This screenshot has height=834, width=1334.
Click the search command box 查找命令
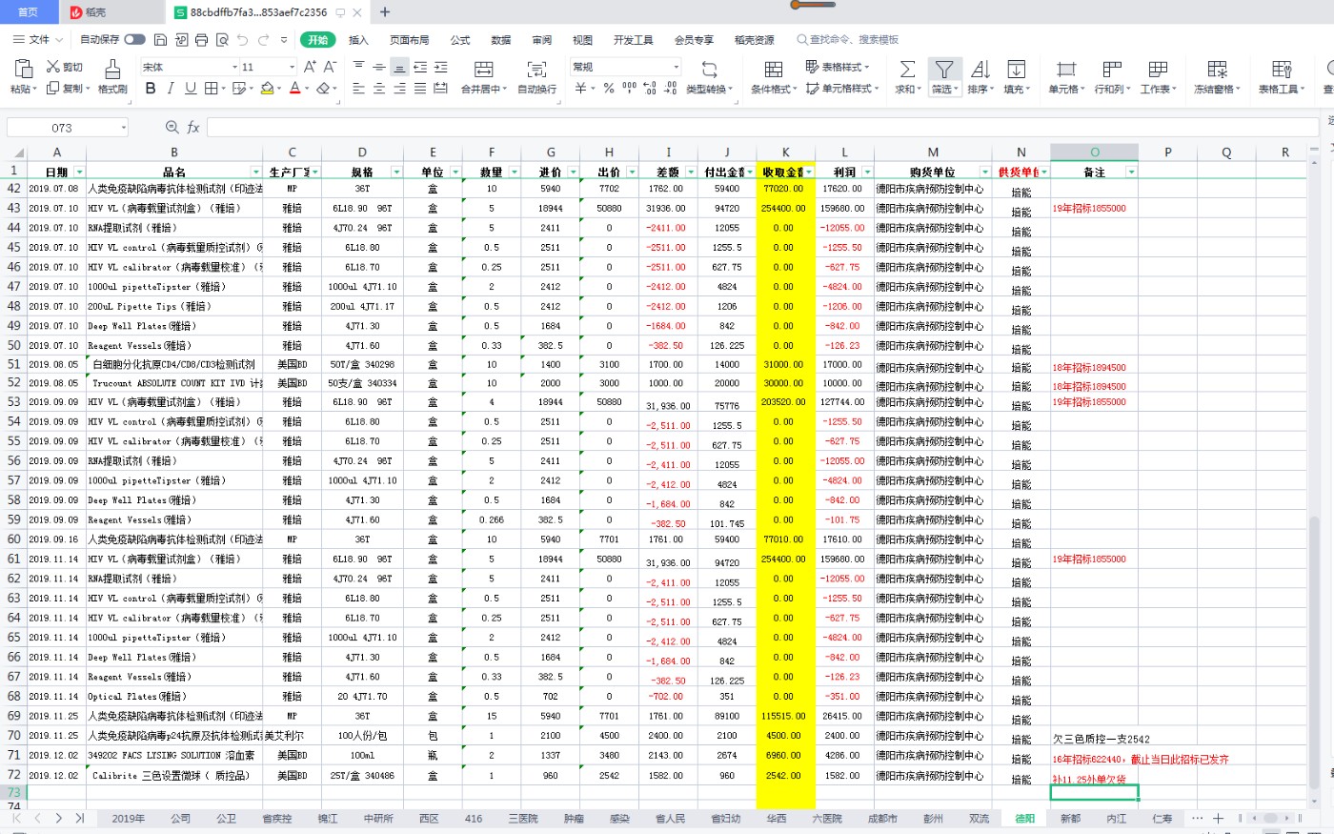tap(848, 40)
